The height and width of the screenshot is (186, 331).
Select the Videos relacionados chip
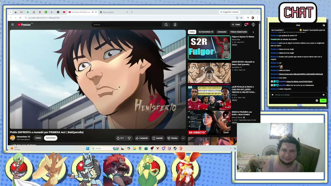[239, 32]
